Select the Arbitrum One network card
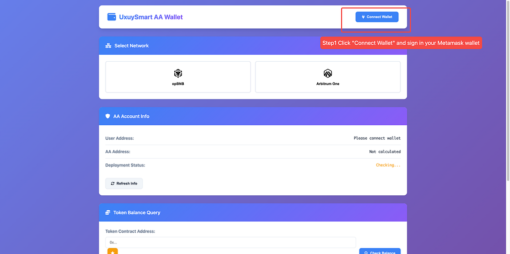Screen dimensions: 510x254 [328, 77]
